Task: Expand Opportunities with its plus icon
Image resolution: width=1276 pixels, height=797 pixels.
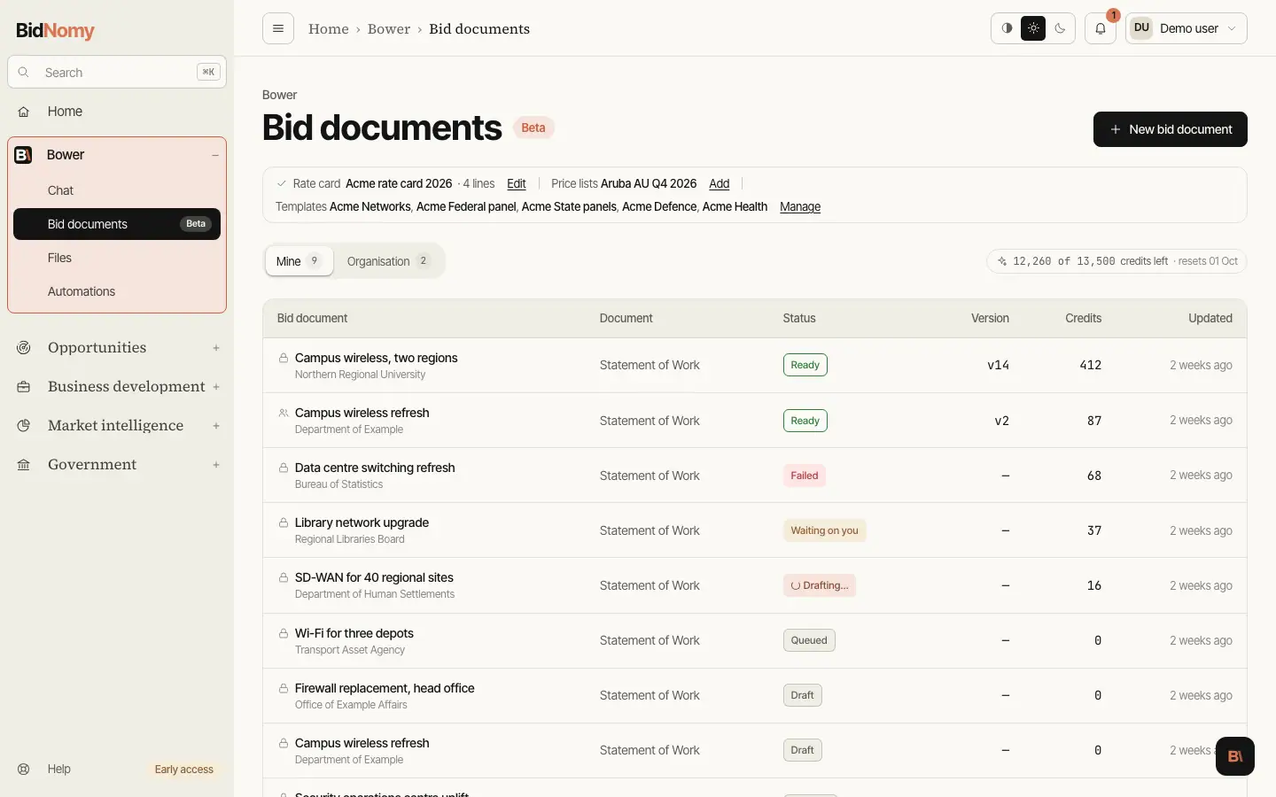Action: 216,348
